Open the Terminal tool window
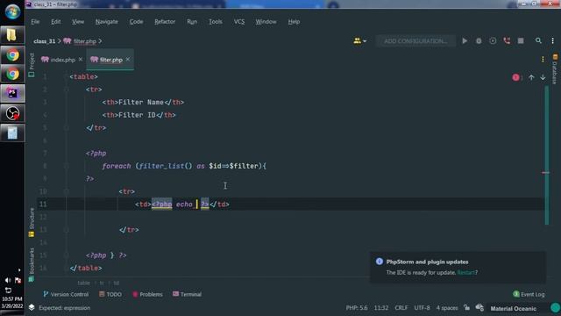 click(x=187, y=294)
